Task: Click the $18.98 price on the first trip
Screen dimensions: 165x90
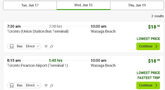Action: (154, 27)
